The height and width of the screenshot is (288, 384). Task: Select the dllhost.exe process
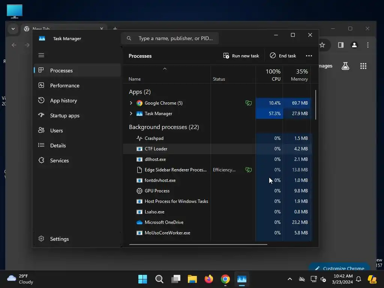click(217, 159)
